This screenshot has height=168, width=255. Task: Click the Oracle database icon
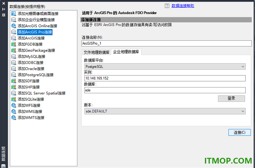point(14,69)
